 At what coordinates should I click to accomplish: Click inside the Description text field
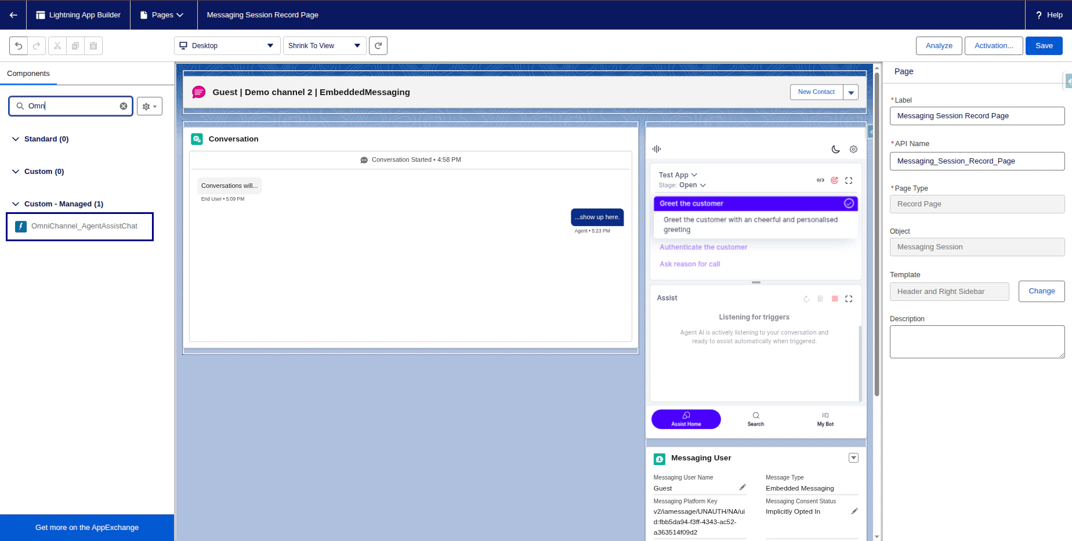(x=977, y=342)
